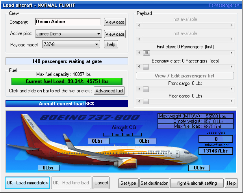Click the right arrow of Economy class slider
This screenshot has height=193, width=243.
pos(231,67)
